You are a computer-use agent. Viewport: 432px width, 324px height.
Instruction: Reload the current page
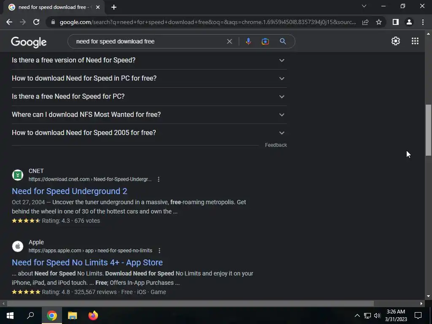pyautogui.click(x=36, y=22)
